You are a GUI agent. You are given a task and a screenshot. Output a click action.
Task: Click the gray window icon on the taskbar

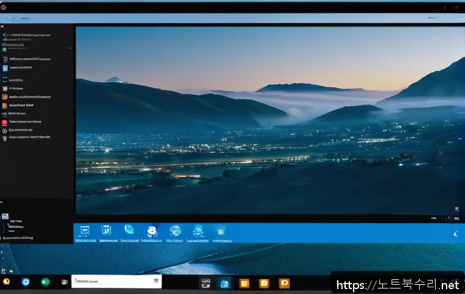pyautogui.click(x=206, y=283)
